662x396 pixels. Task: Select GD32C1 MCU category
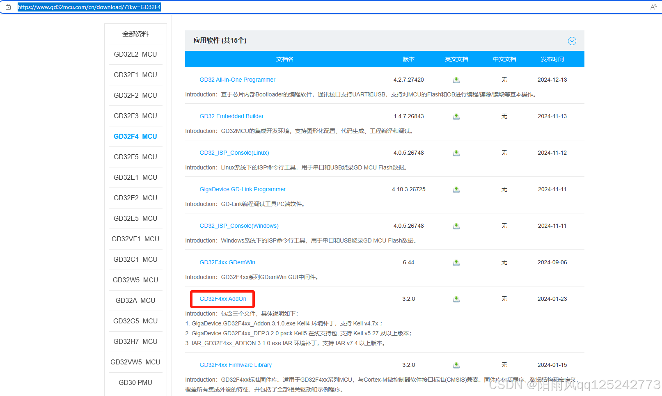coord(135,260)
